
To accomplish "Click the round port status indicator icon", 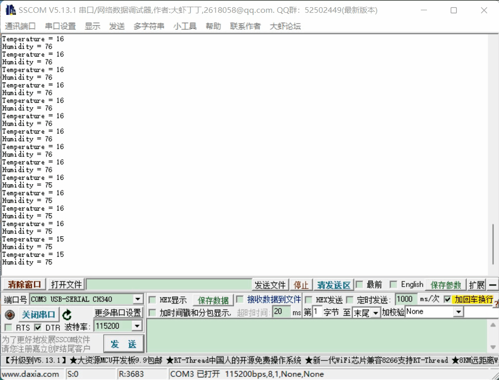I will pyautogui.click(x=9, y=314).
